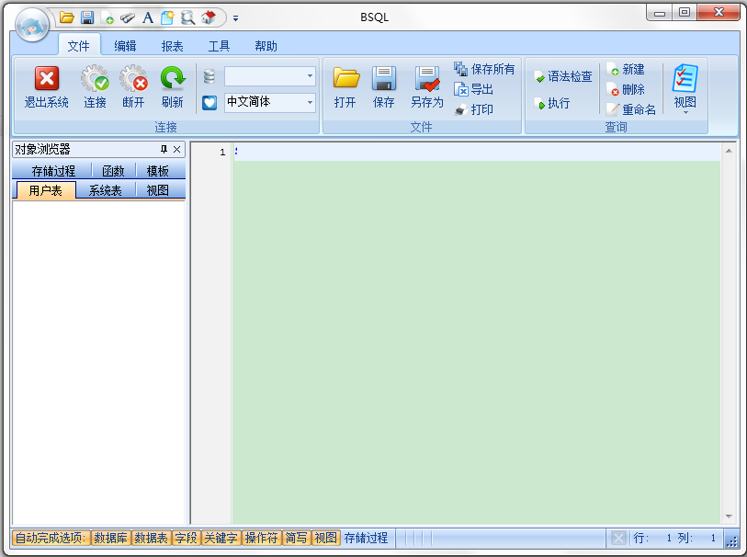The height and width of the screenshot is (557, 747).
Task: Click 执行 execute query
Action: pyautogui.click(x=552, y=103)
